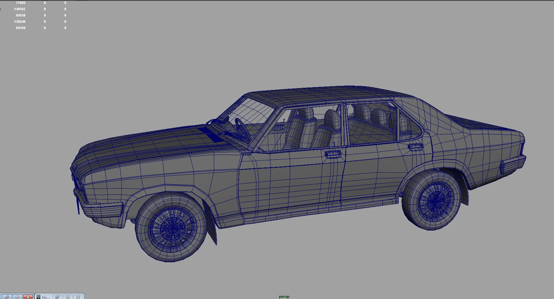554x299 pixels.
Task: Select the minimized 'Hy...' window title
Action: 46,297
